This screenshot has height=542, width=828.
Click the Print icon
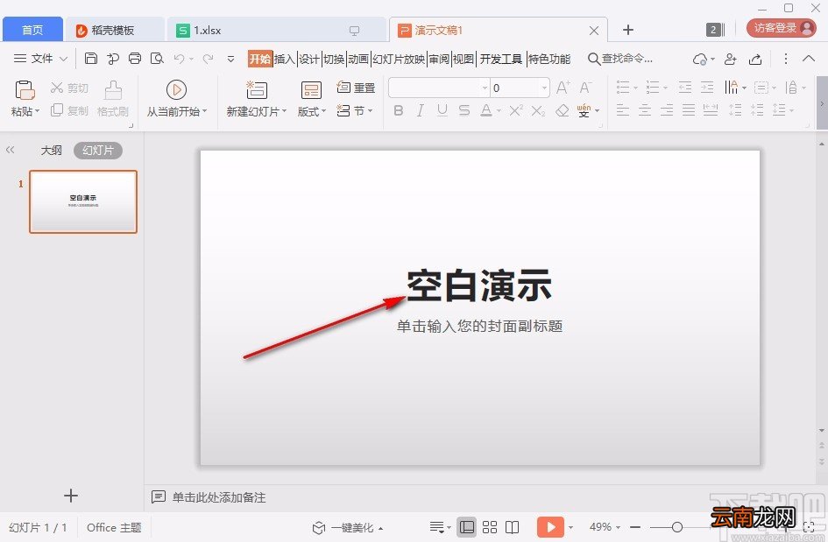[x=135, y=58]
